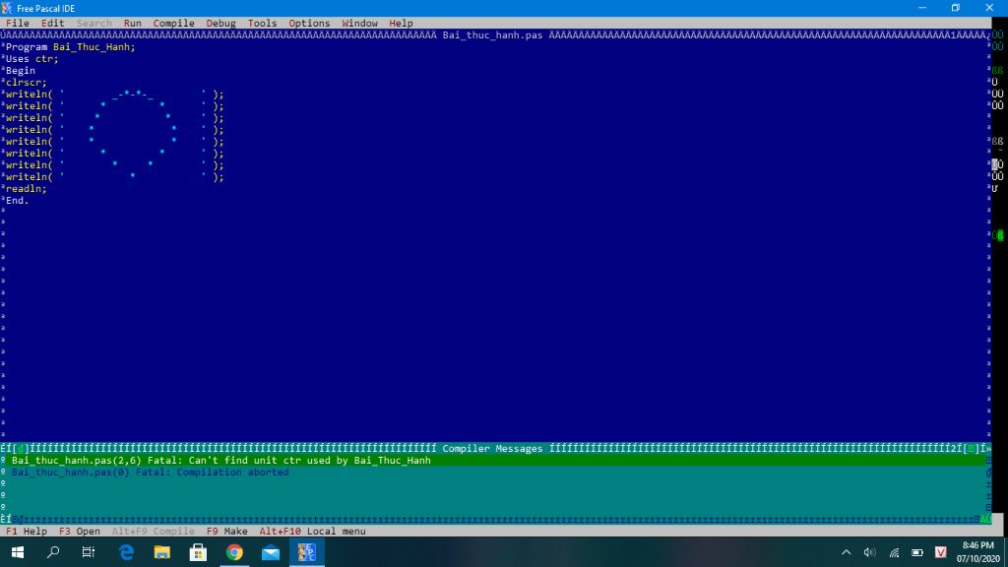Open the File menu

pyautogui.click(x=18, y=24)
